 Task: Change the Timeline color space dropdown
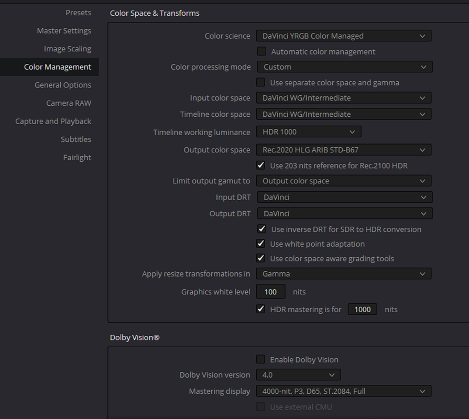pyautogui.click(x=344, y=114)
